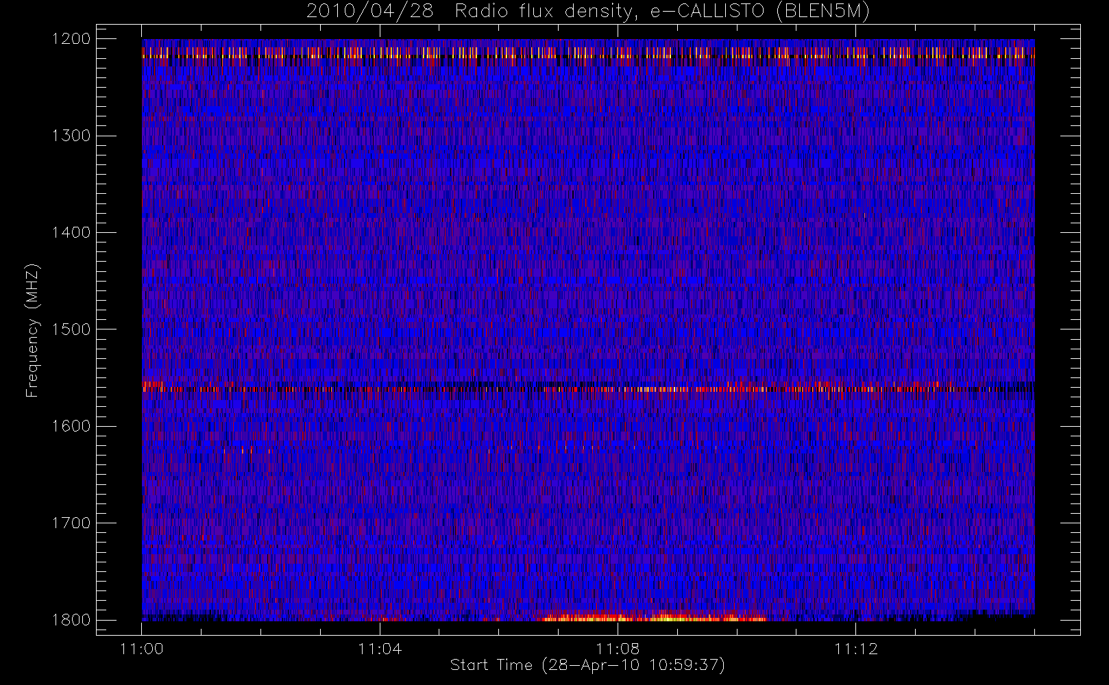Click the 11:00 time tick label
1109x685 pixels.
pos(142,649)
